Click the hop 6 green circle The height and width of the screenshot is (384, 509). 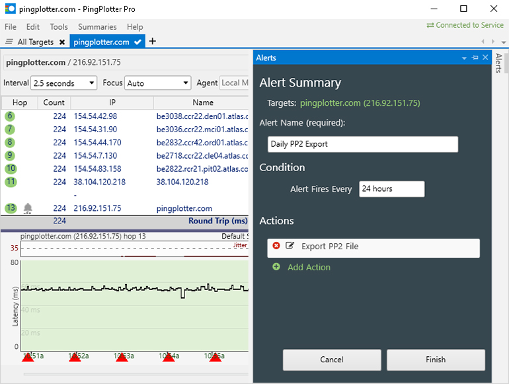tap(10, 116)
